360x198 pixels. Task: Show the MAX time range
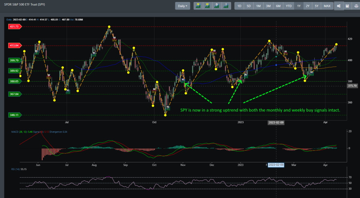[327, 6]
